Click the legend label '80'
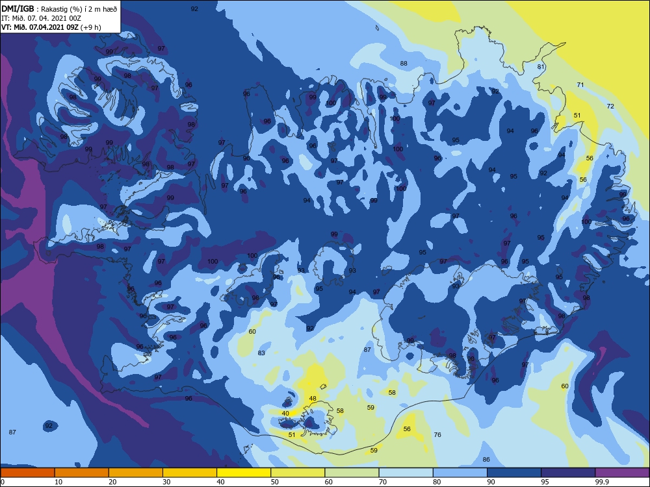650x487 pixels. (x=437, y=482)
